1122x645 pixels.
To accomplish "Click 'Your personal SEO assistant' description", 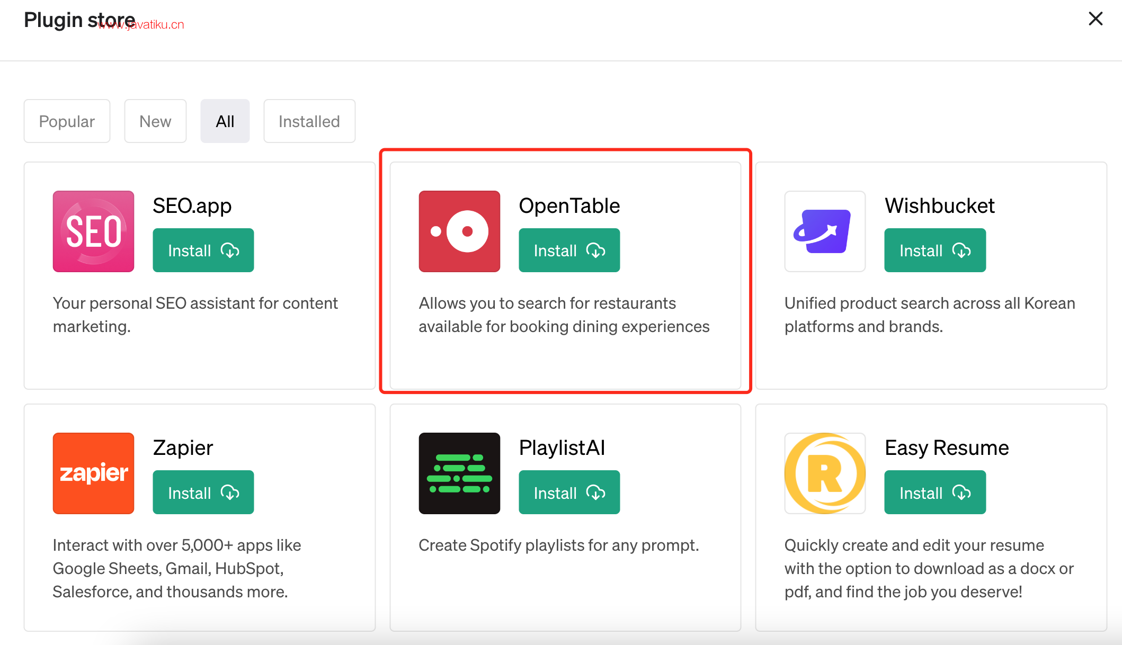I will (195, 315).
